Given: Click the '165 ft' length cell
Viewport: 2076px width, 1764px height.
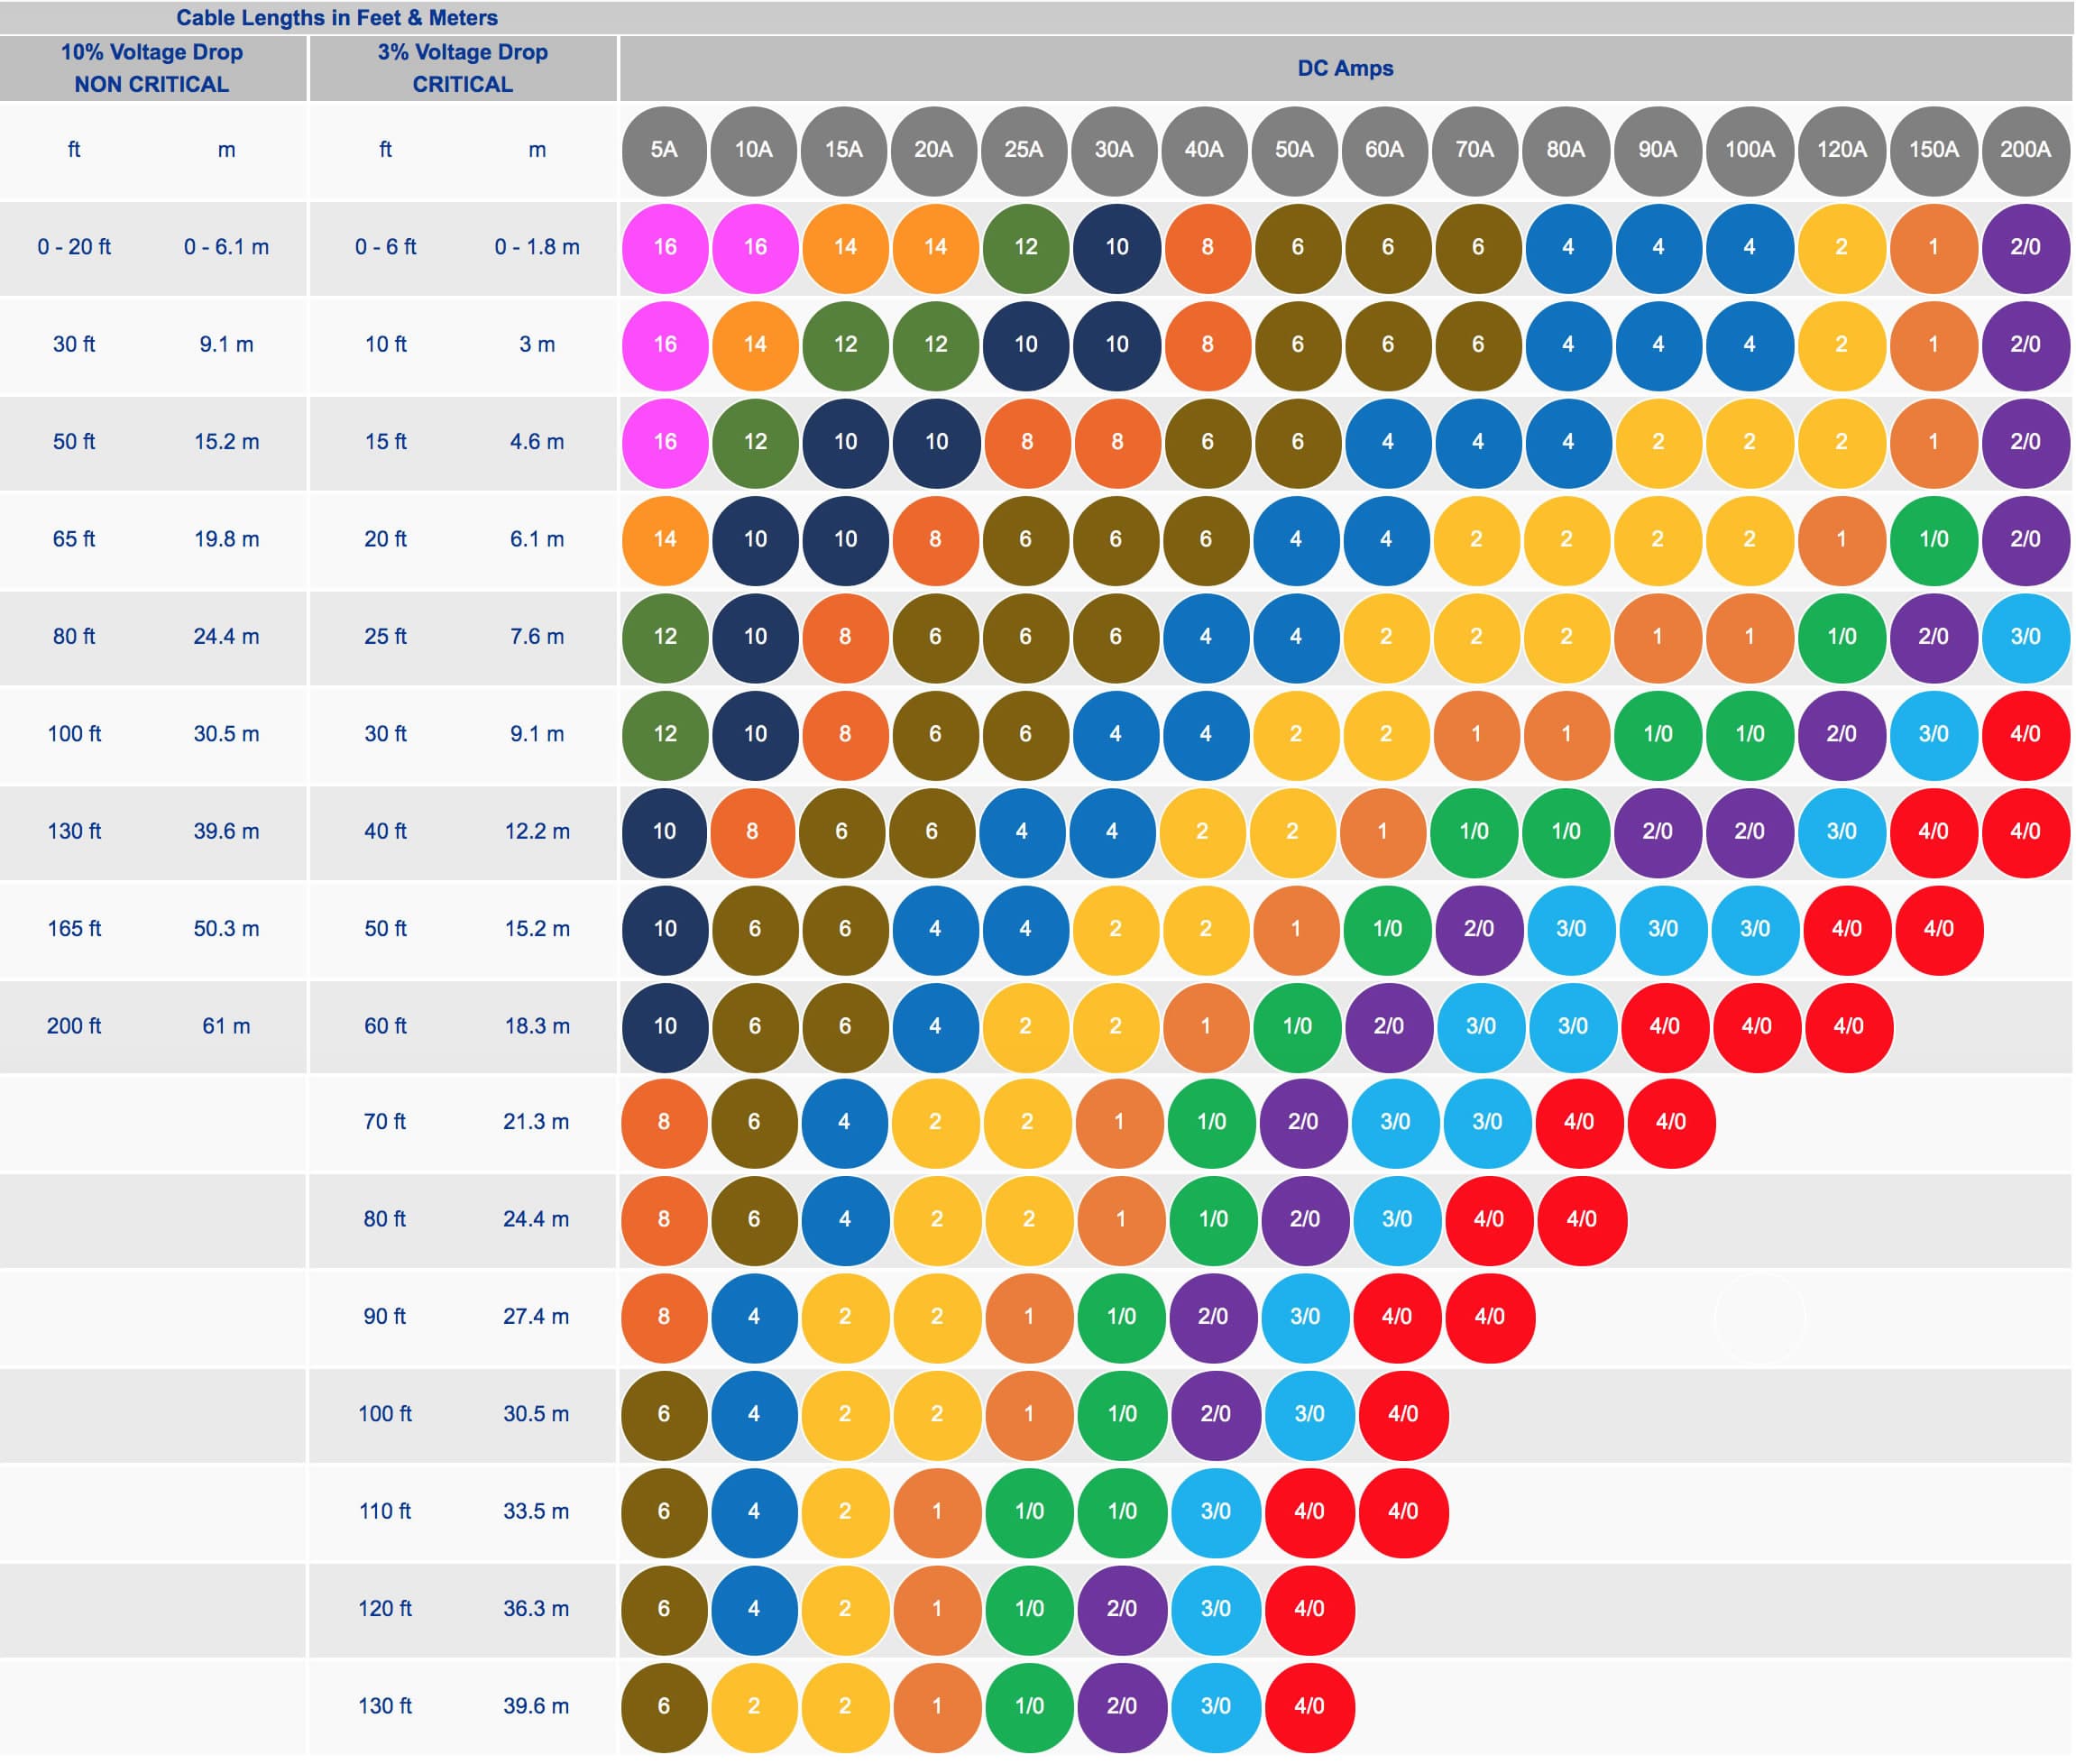Looking at the screenshot, I should point(74,929).
